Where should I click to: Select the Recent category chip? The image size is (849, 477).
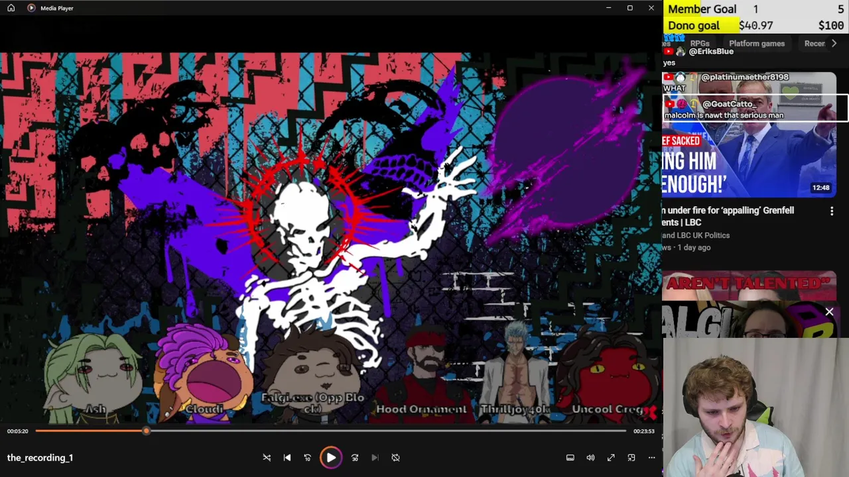pos(815,44)
